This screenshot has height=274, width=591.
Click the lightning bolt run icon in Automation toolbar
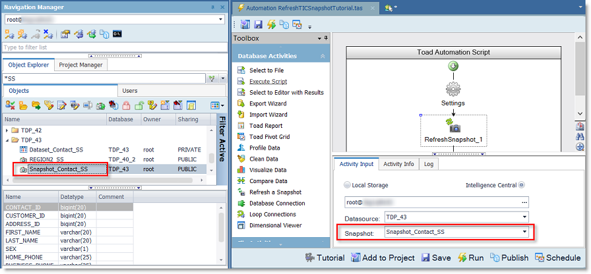tap(271, 24)
